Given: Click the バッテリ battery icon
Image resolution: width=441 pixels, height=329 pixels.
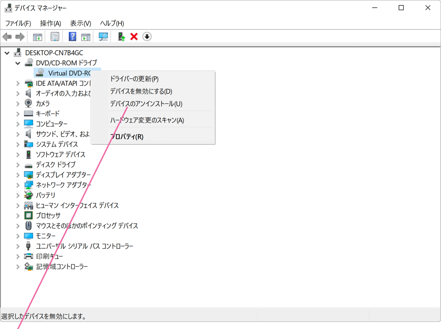Looking at the screenshot, I should (x=28, y=195).
